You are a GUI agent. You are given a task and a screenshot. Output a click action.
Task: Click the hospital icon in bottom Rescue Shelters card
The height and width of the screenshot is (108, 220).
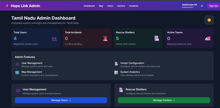pos(121,90)
